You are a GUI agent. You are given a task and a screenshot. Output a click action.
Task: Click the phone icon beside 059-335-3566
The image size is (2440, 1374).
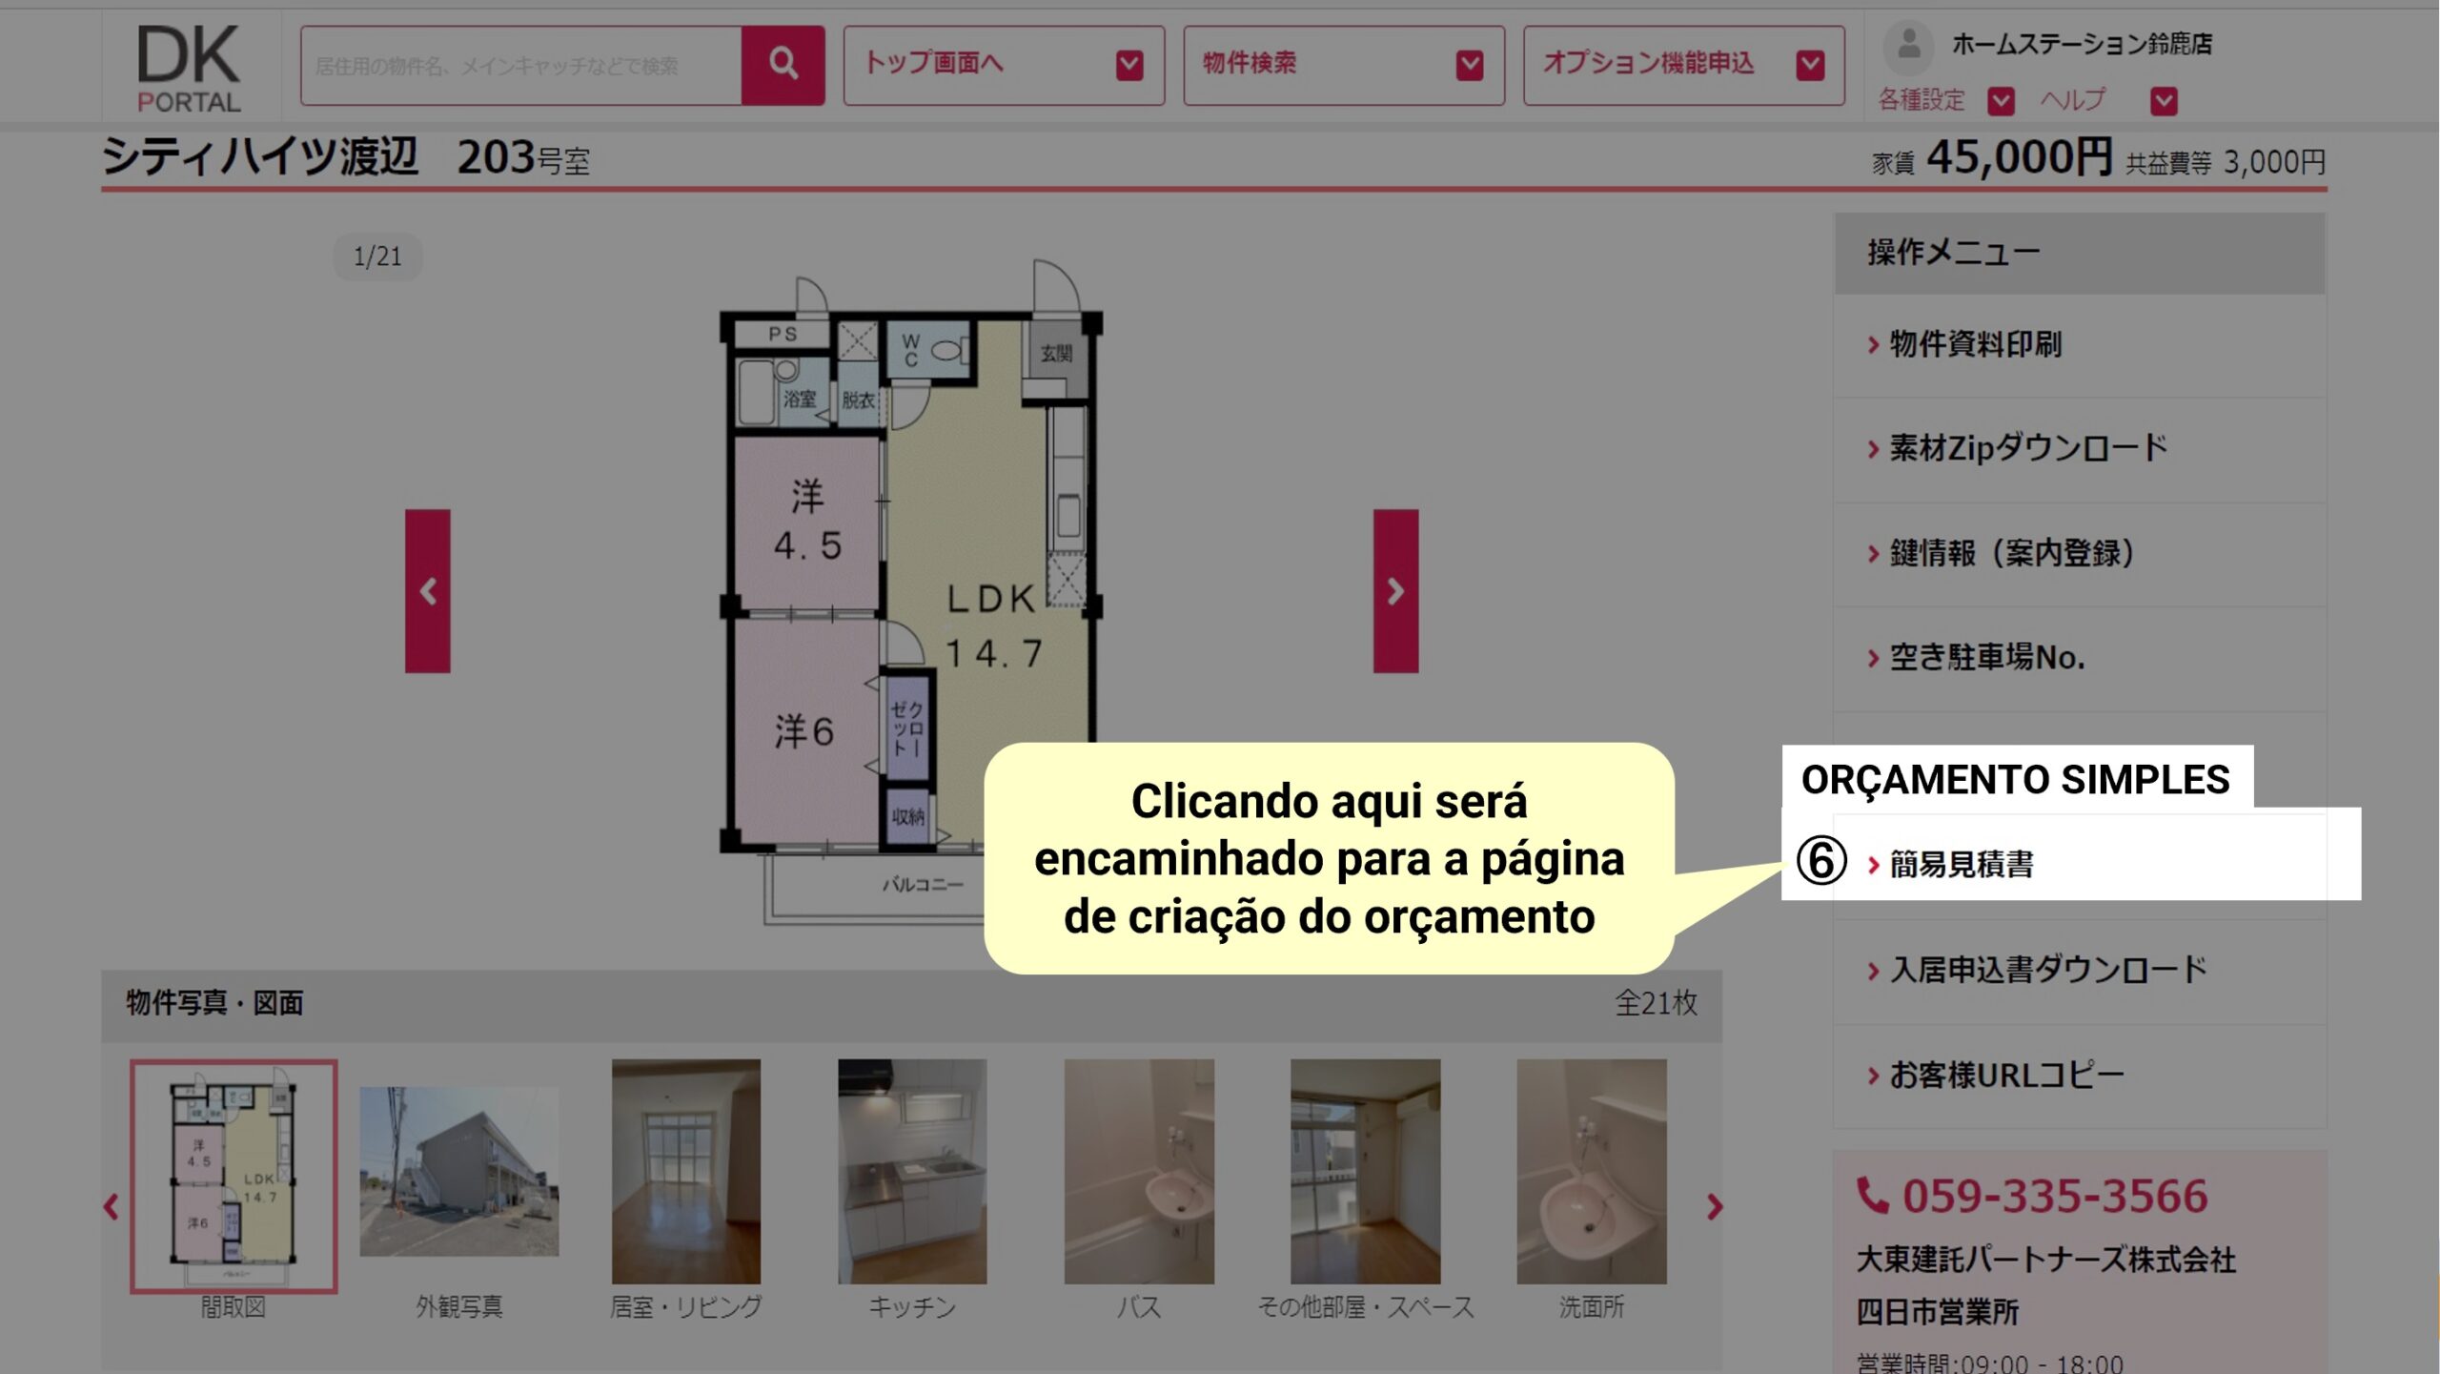click(x=1872, y=1196)
